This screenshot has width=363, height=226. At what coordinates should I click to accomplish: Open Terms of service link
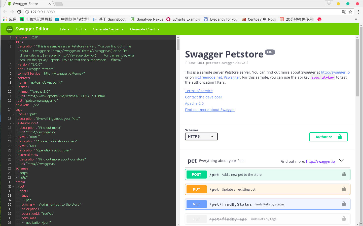click(x=199, y=91)
